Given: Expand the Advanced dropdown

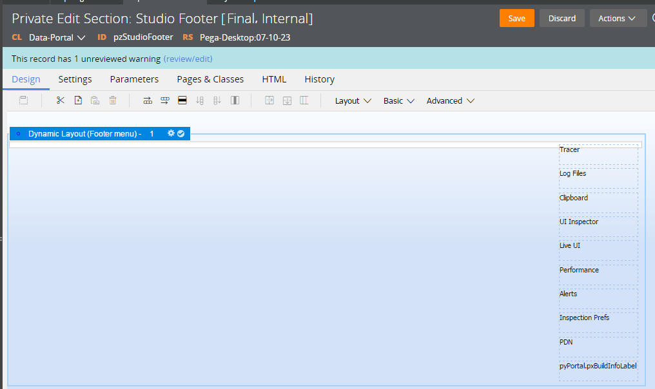Looking at the screenshot, I should tap(450, 100).
